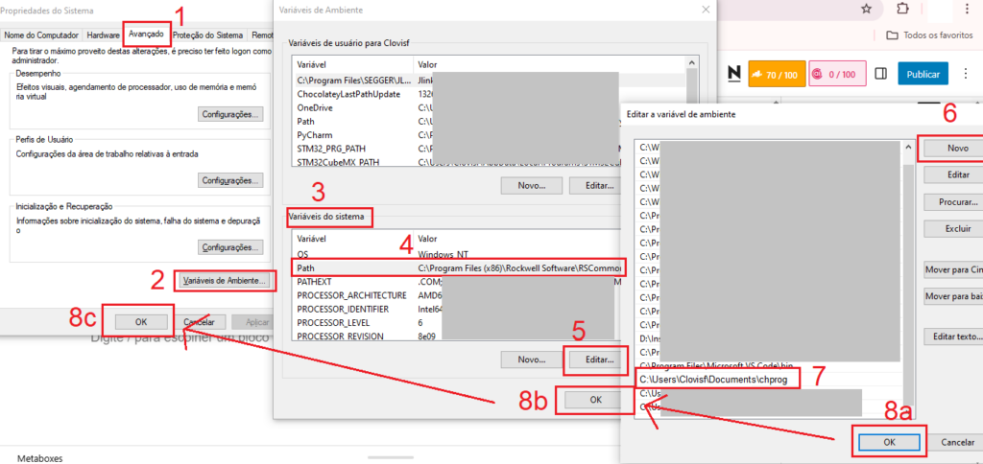Open the orange 70 / 100 score badge
The image size is (983, 464).
click(x=777, y=74)
